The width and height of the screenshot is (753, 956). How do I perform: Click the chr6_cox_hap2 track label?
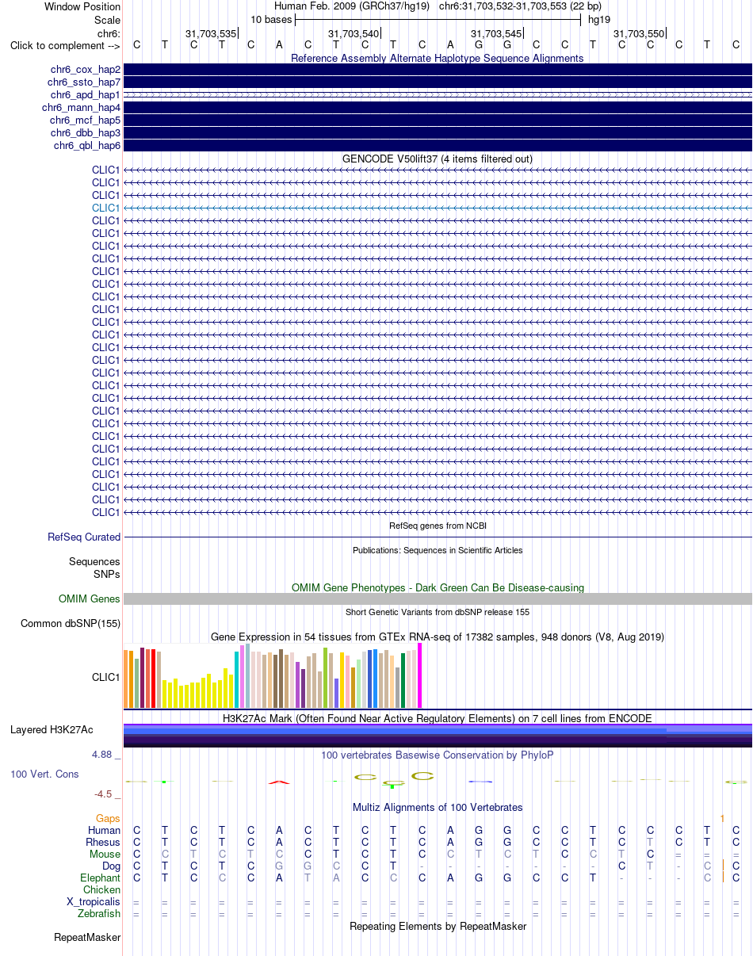click(x=84, y=70)
